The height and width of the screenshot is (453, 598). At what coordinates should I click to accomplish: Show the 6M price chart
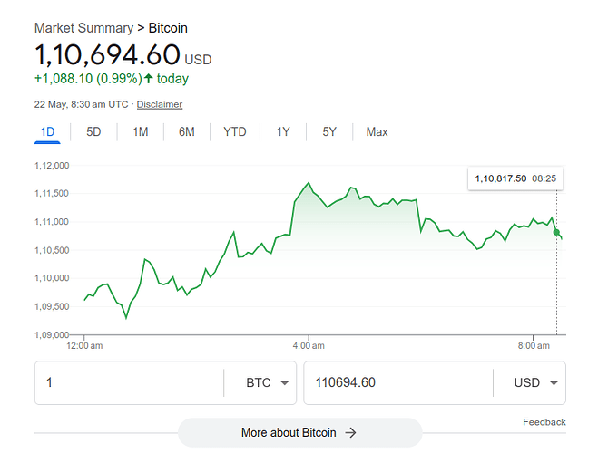click(187, 131)
